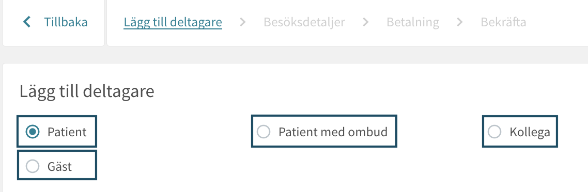Click the Patient option label text
Image resolution: width=588 pixels, height=192 pixels.
tap(67, 132)
